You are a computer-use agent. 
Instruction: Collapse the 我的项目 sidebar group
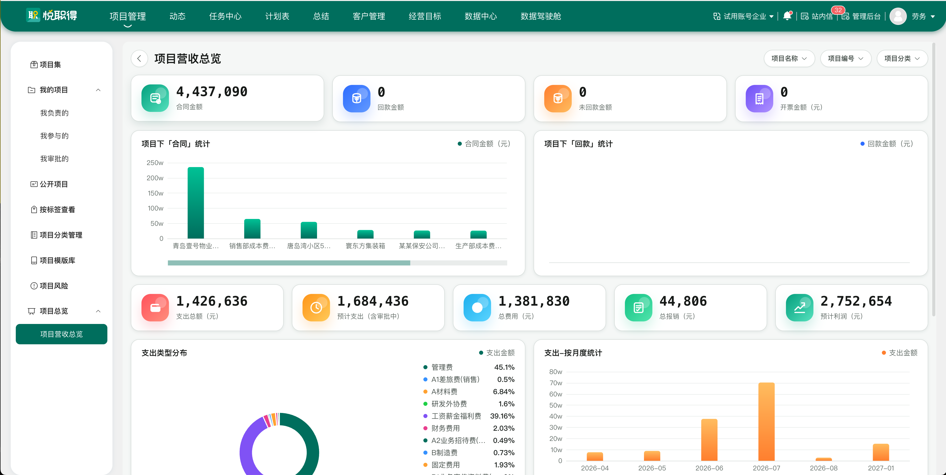click(98, 90)
